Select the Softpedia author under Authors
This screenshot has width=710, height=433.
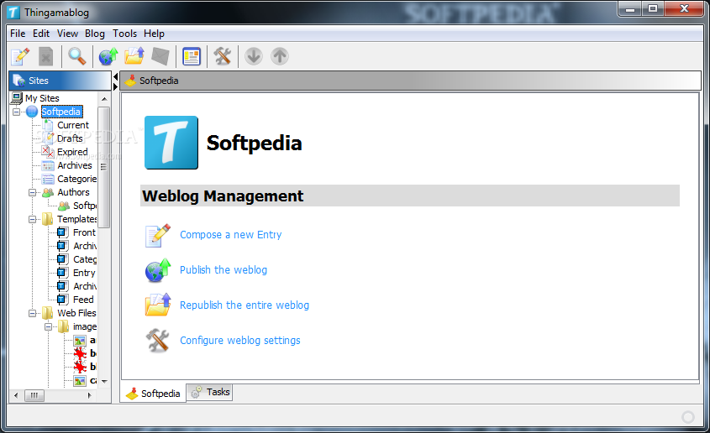(x=85, y=206)
